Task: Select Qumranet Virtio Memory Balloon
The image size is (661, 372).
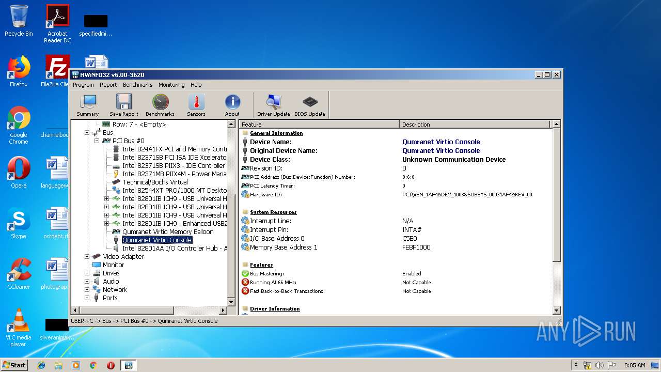Action: pos(168,232)
